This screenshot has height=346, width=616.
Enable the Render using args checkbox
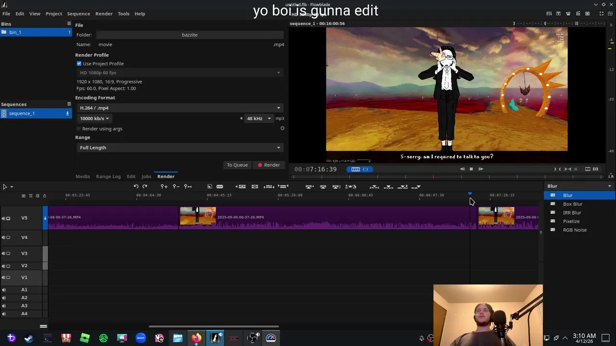coord(78,129)
